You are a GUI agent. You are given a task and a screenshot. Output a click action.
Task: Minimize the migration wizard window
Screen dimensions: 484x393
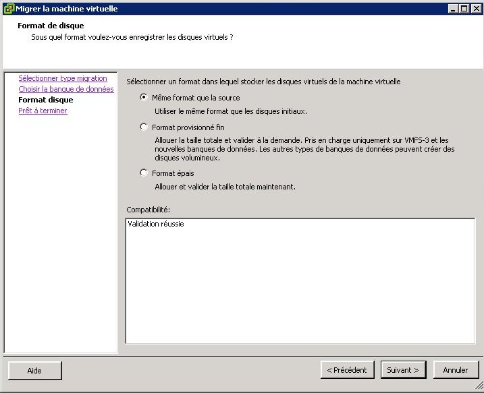tap(452, 9)
